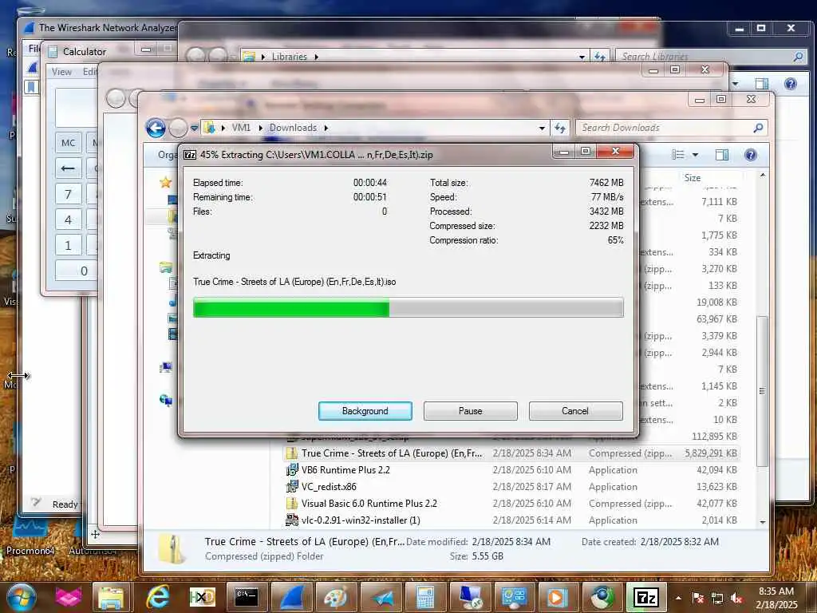Click the Calculator MC button
The height and width of the screenshot is (613, 817).
[x=69, y=143]
